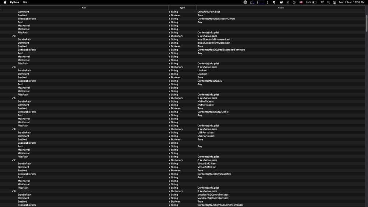Select Contents/MacOS/IntelBluetoothFirmware value

(x=221, y=50)
